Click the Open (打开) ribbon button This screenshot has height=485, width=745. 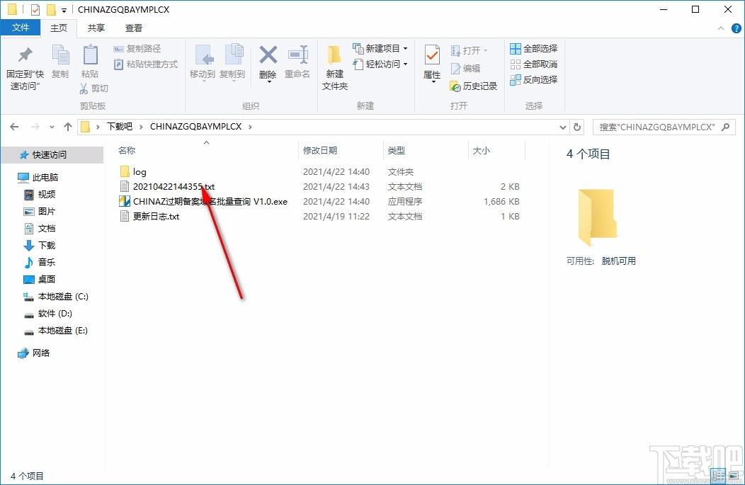470,50
